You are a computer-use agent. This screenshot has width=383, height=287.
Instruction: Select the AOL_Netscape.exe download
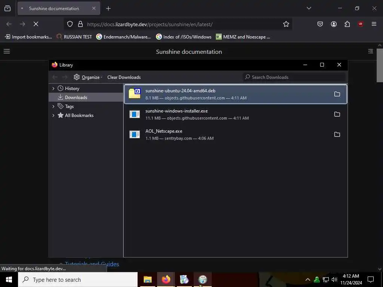[236, 135]
